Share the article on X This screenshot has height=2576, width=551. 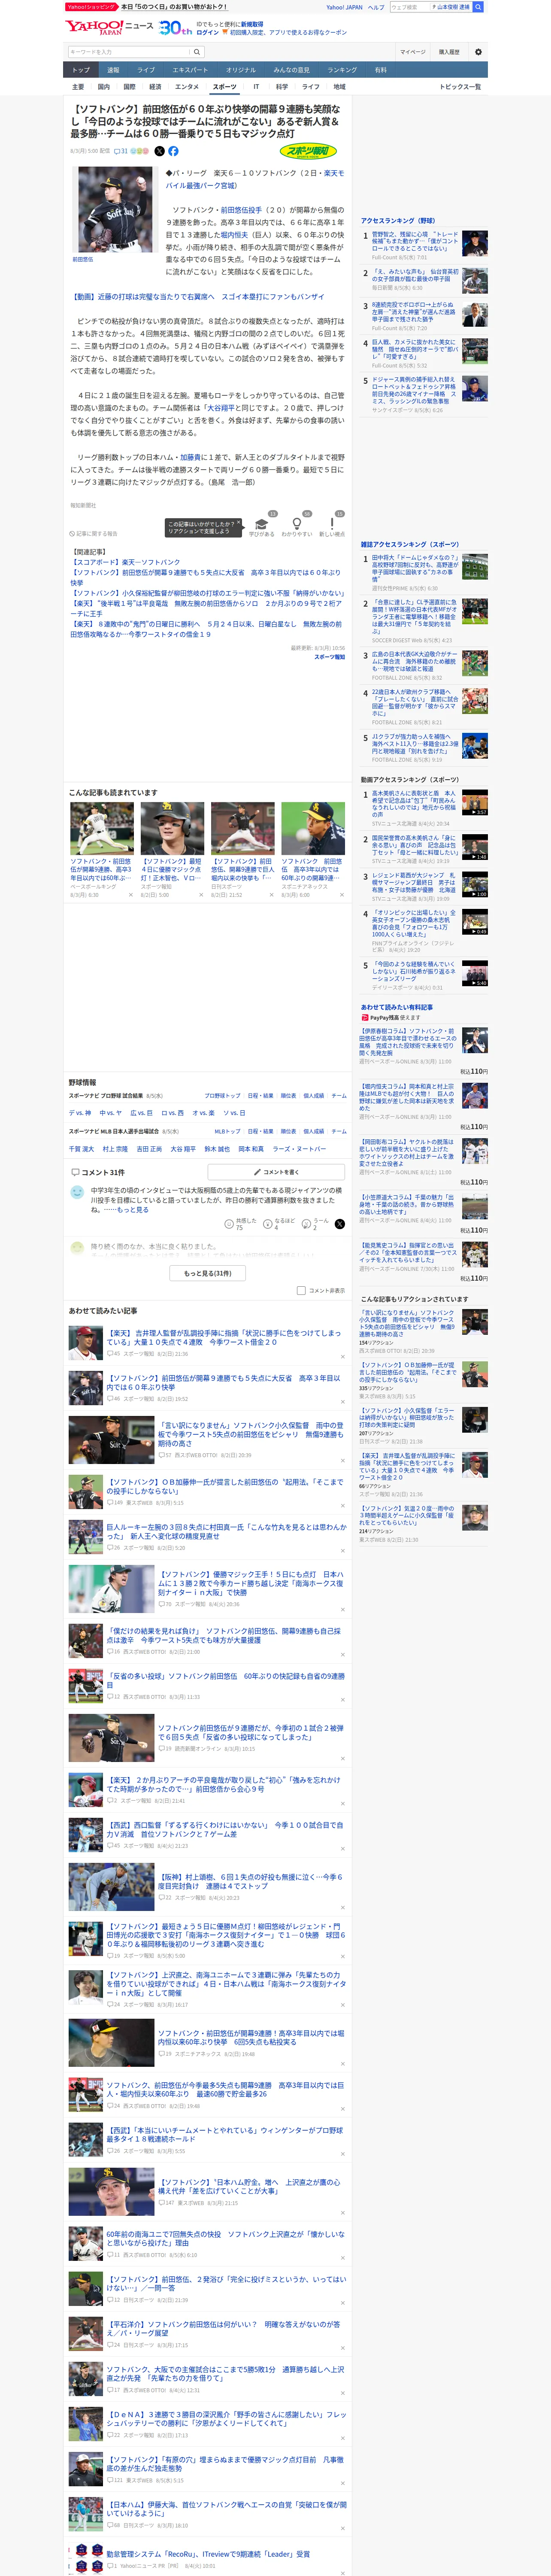coord(159,151)
